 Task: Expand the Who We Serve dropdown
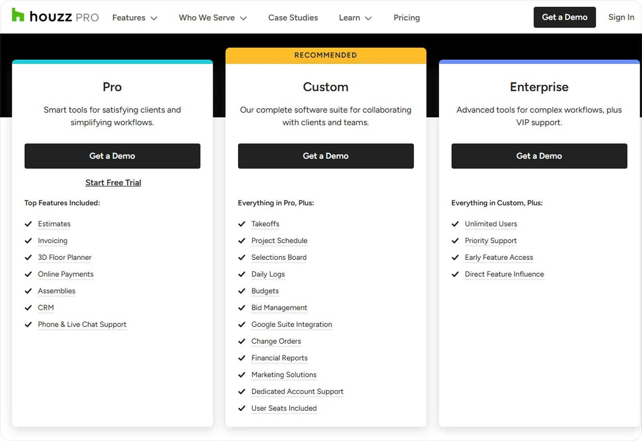(x=213, y=18)
